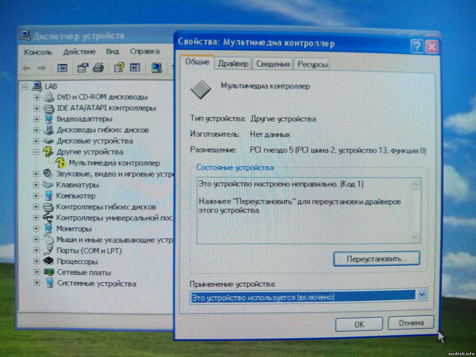The image size is (476, 357).
Task: Collapse the Другие устройства tree node
Action: coord(36,152)
